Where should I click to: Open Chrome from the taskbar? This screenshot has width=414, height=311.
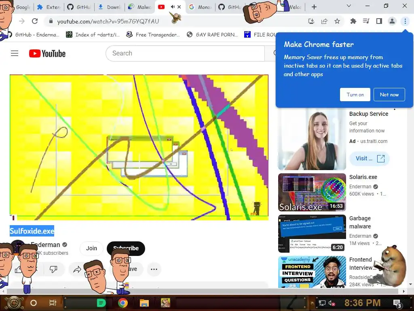[123, 303]
